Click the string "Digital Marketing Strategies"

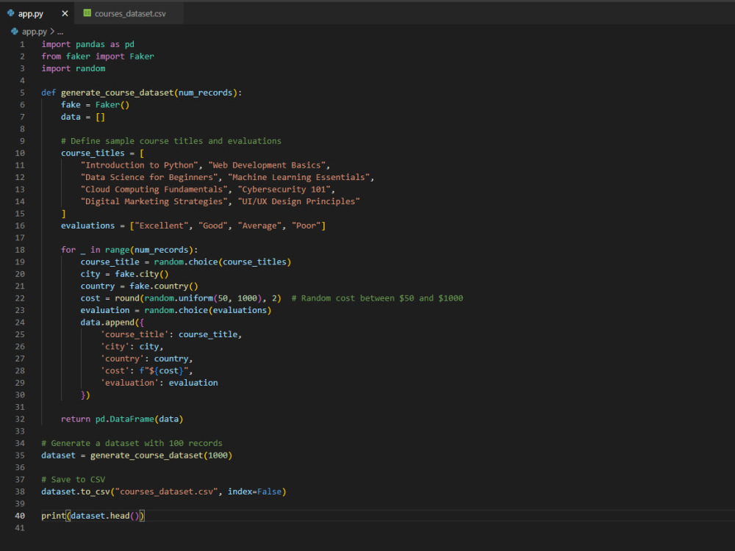154,202
